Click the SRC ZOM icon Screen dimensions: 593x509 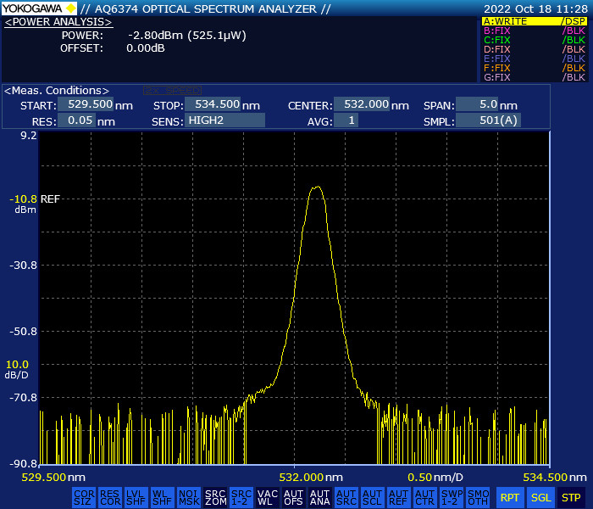tap(215, 497)
